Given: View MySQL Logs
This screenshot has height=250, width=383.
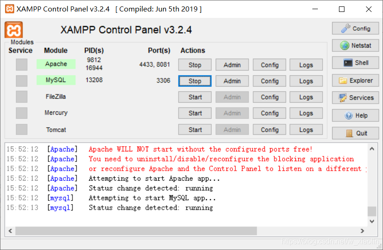Looking at the screenshot, I should [x=306, y=81].
